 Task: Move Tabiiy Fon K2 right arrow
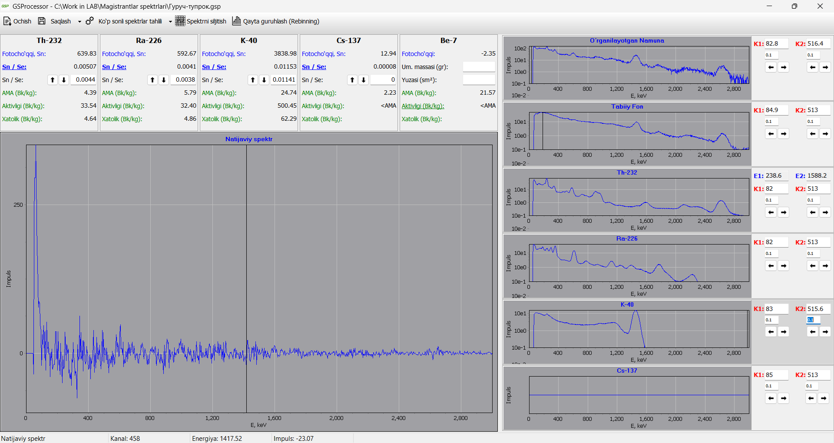coord(825,134)
